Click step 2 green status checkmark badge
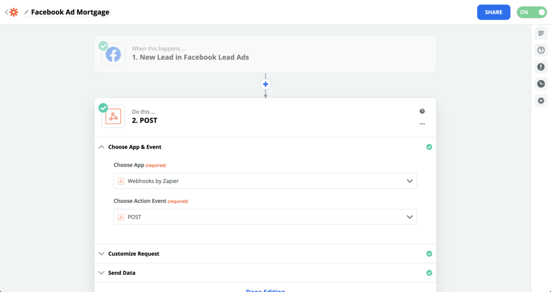 pyautogui.click(x=103, y=107)
